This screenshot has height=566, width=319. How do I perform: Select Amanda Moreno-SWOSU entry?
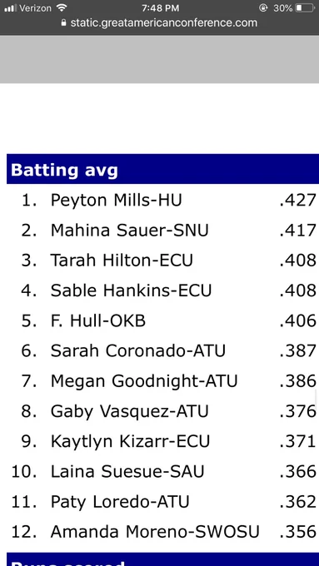pos(162,532)
